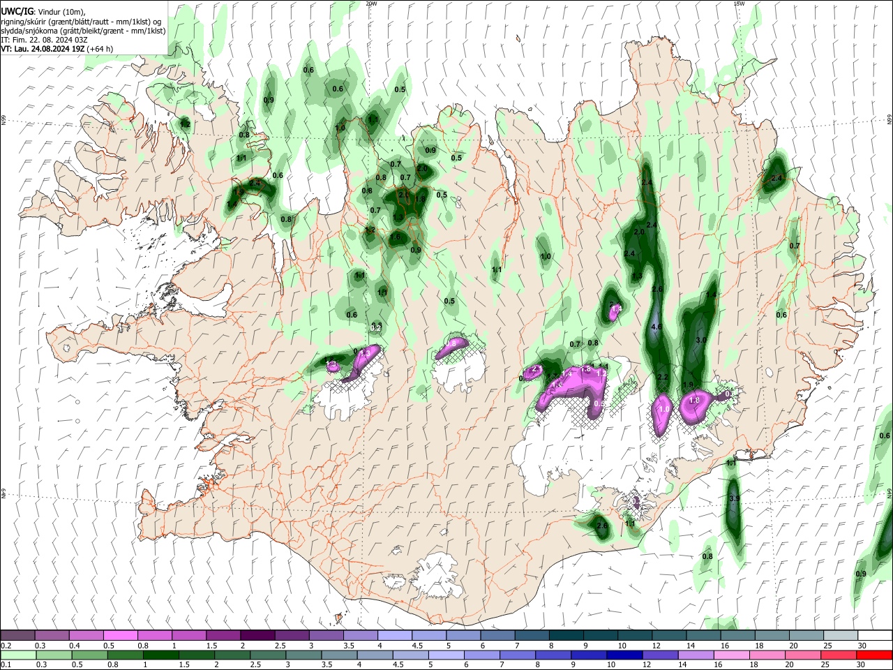This screenshot has height=670, width=893.
Task: Pick the violet swatch between 12 and 14, lower legend
Action: click(660, 655)
